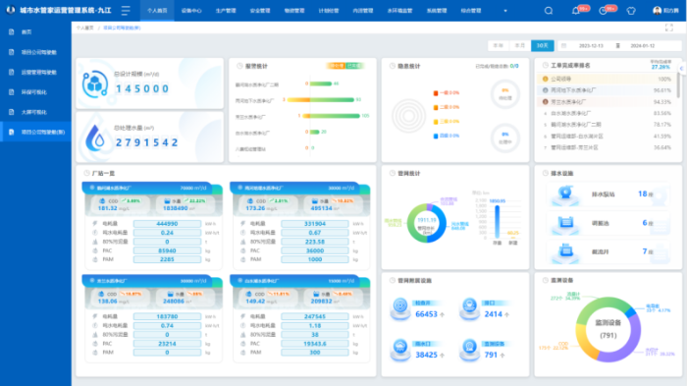Click the red 一级 legend swatch
The height and width of the screenshot is (386, 687).
point(436,93)
